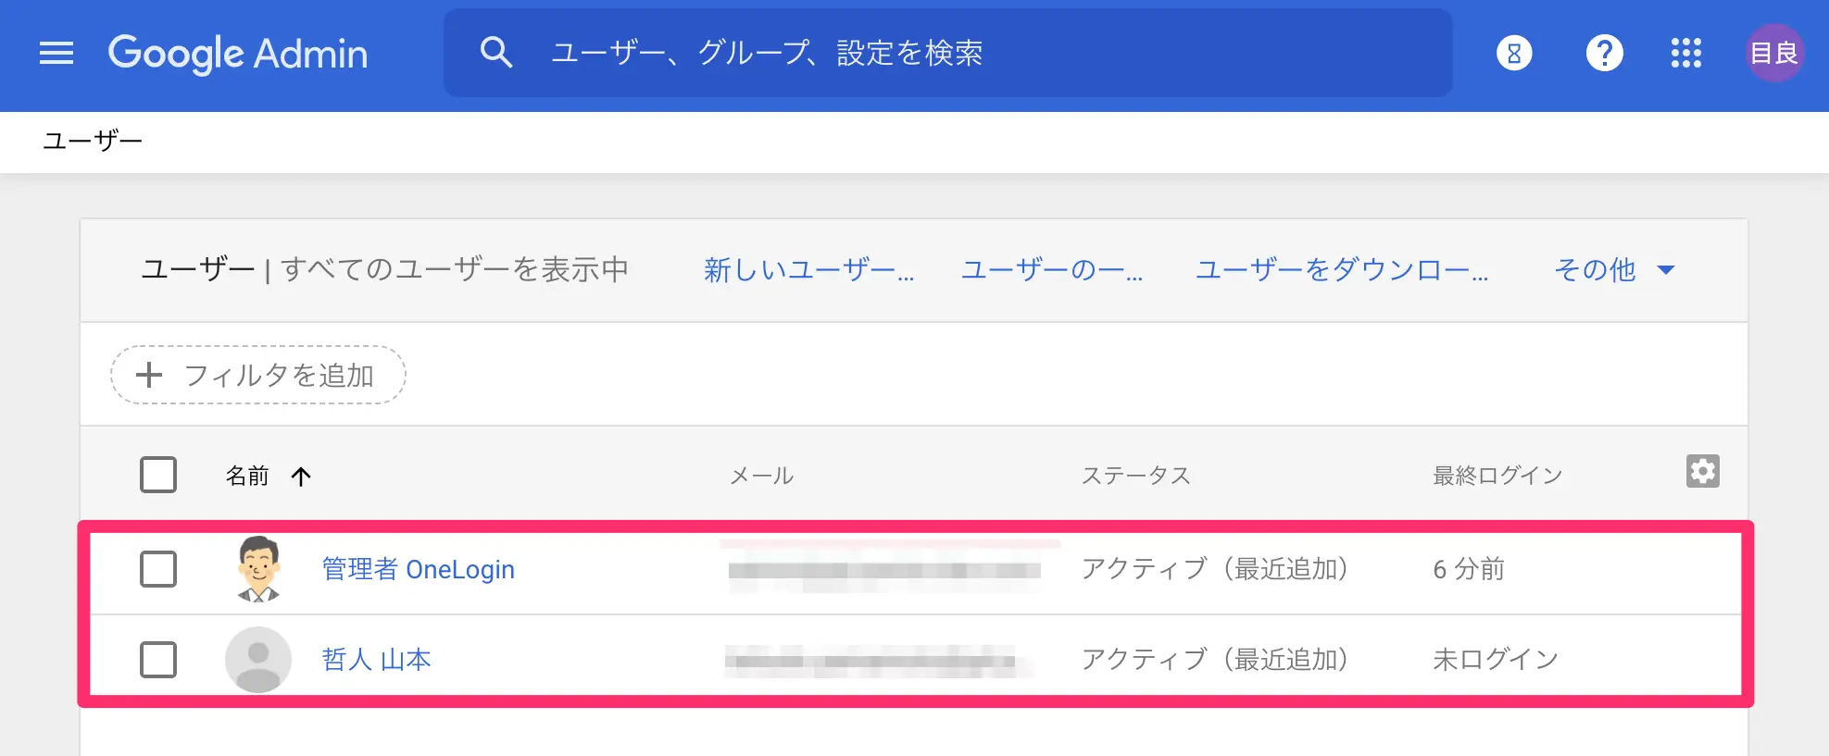The image size is (1829, 756).
Task: Click the 新しいユーザー action
Action: 808,270
